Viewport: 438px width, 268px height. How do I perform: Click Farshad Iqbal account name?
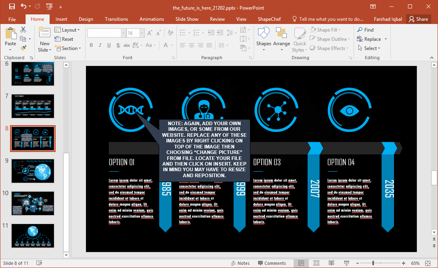click(388, 19)
